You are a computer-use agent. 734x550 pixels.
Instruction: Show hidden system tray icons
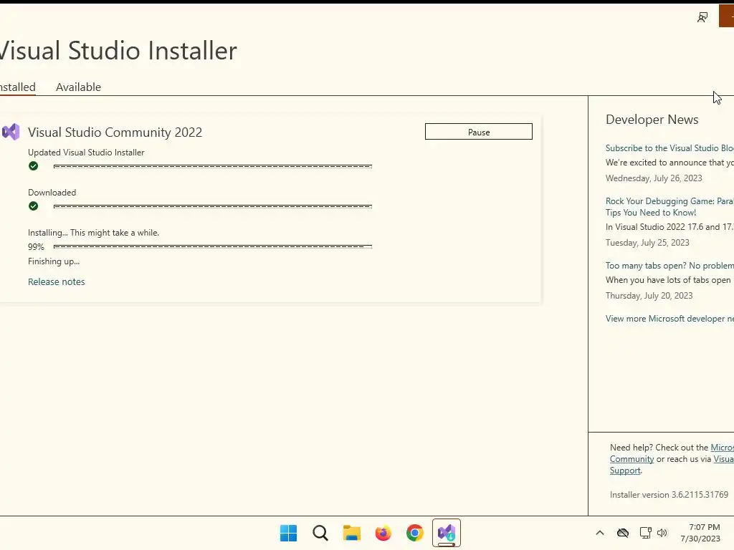tap(600, 533)
